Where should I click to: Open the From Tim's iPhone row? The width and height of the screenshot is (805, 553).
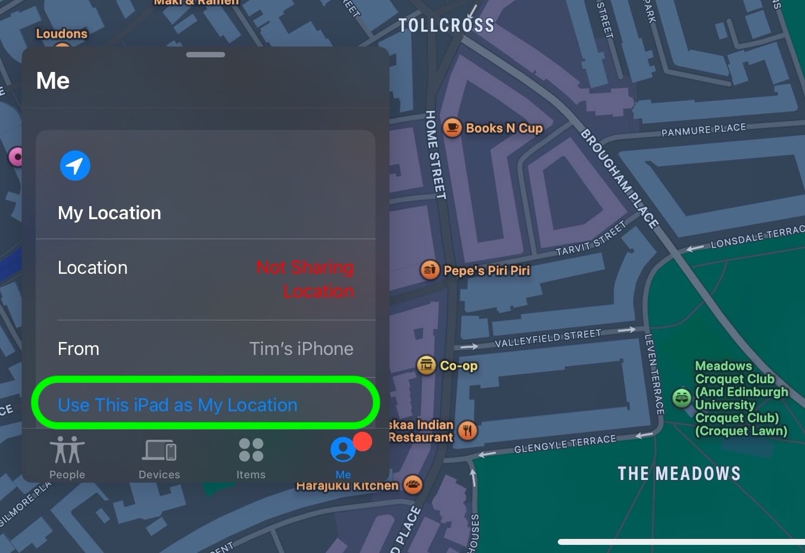(206, 349)
